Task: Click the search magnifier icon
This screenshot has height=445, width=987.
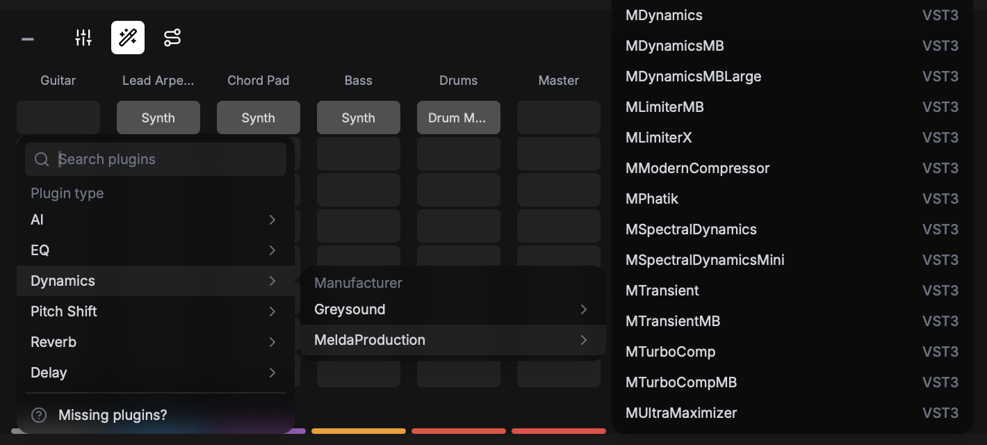Action: click(42, 159)
